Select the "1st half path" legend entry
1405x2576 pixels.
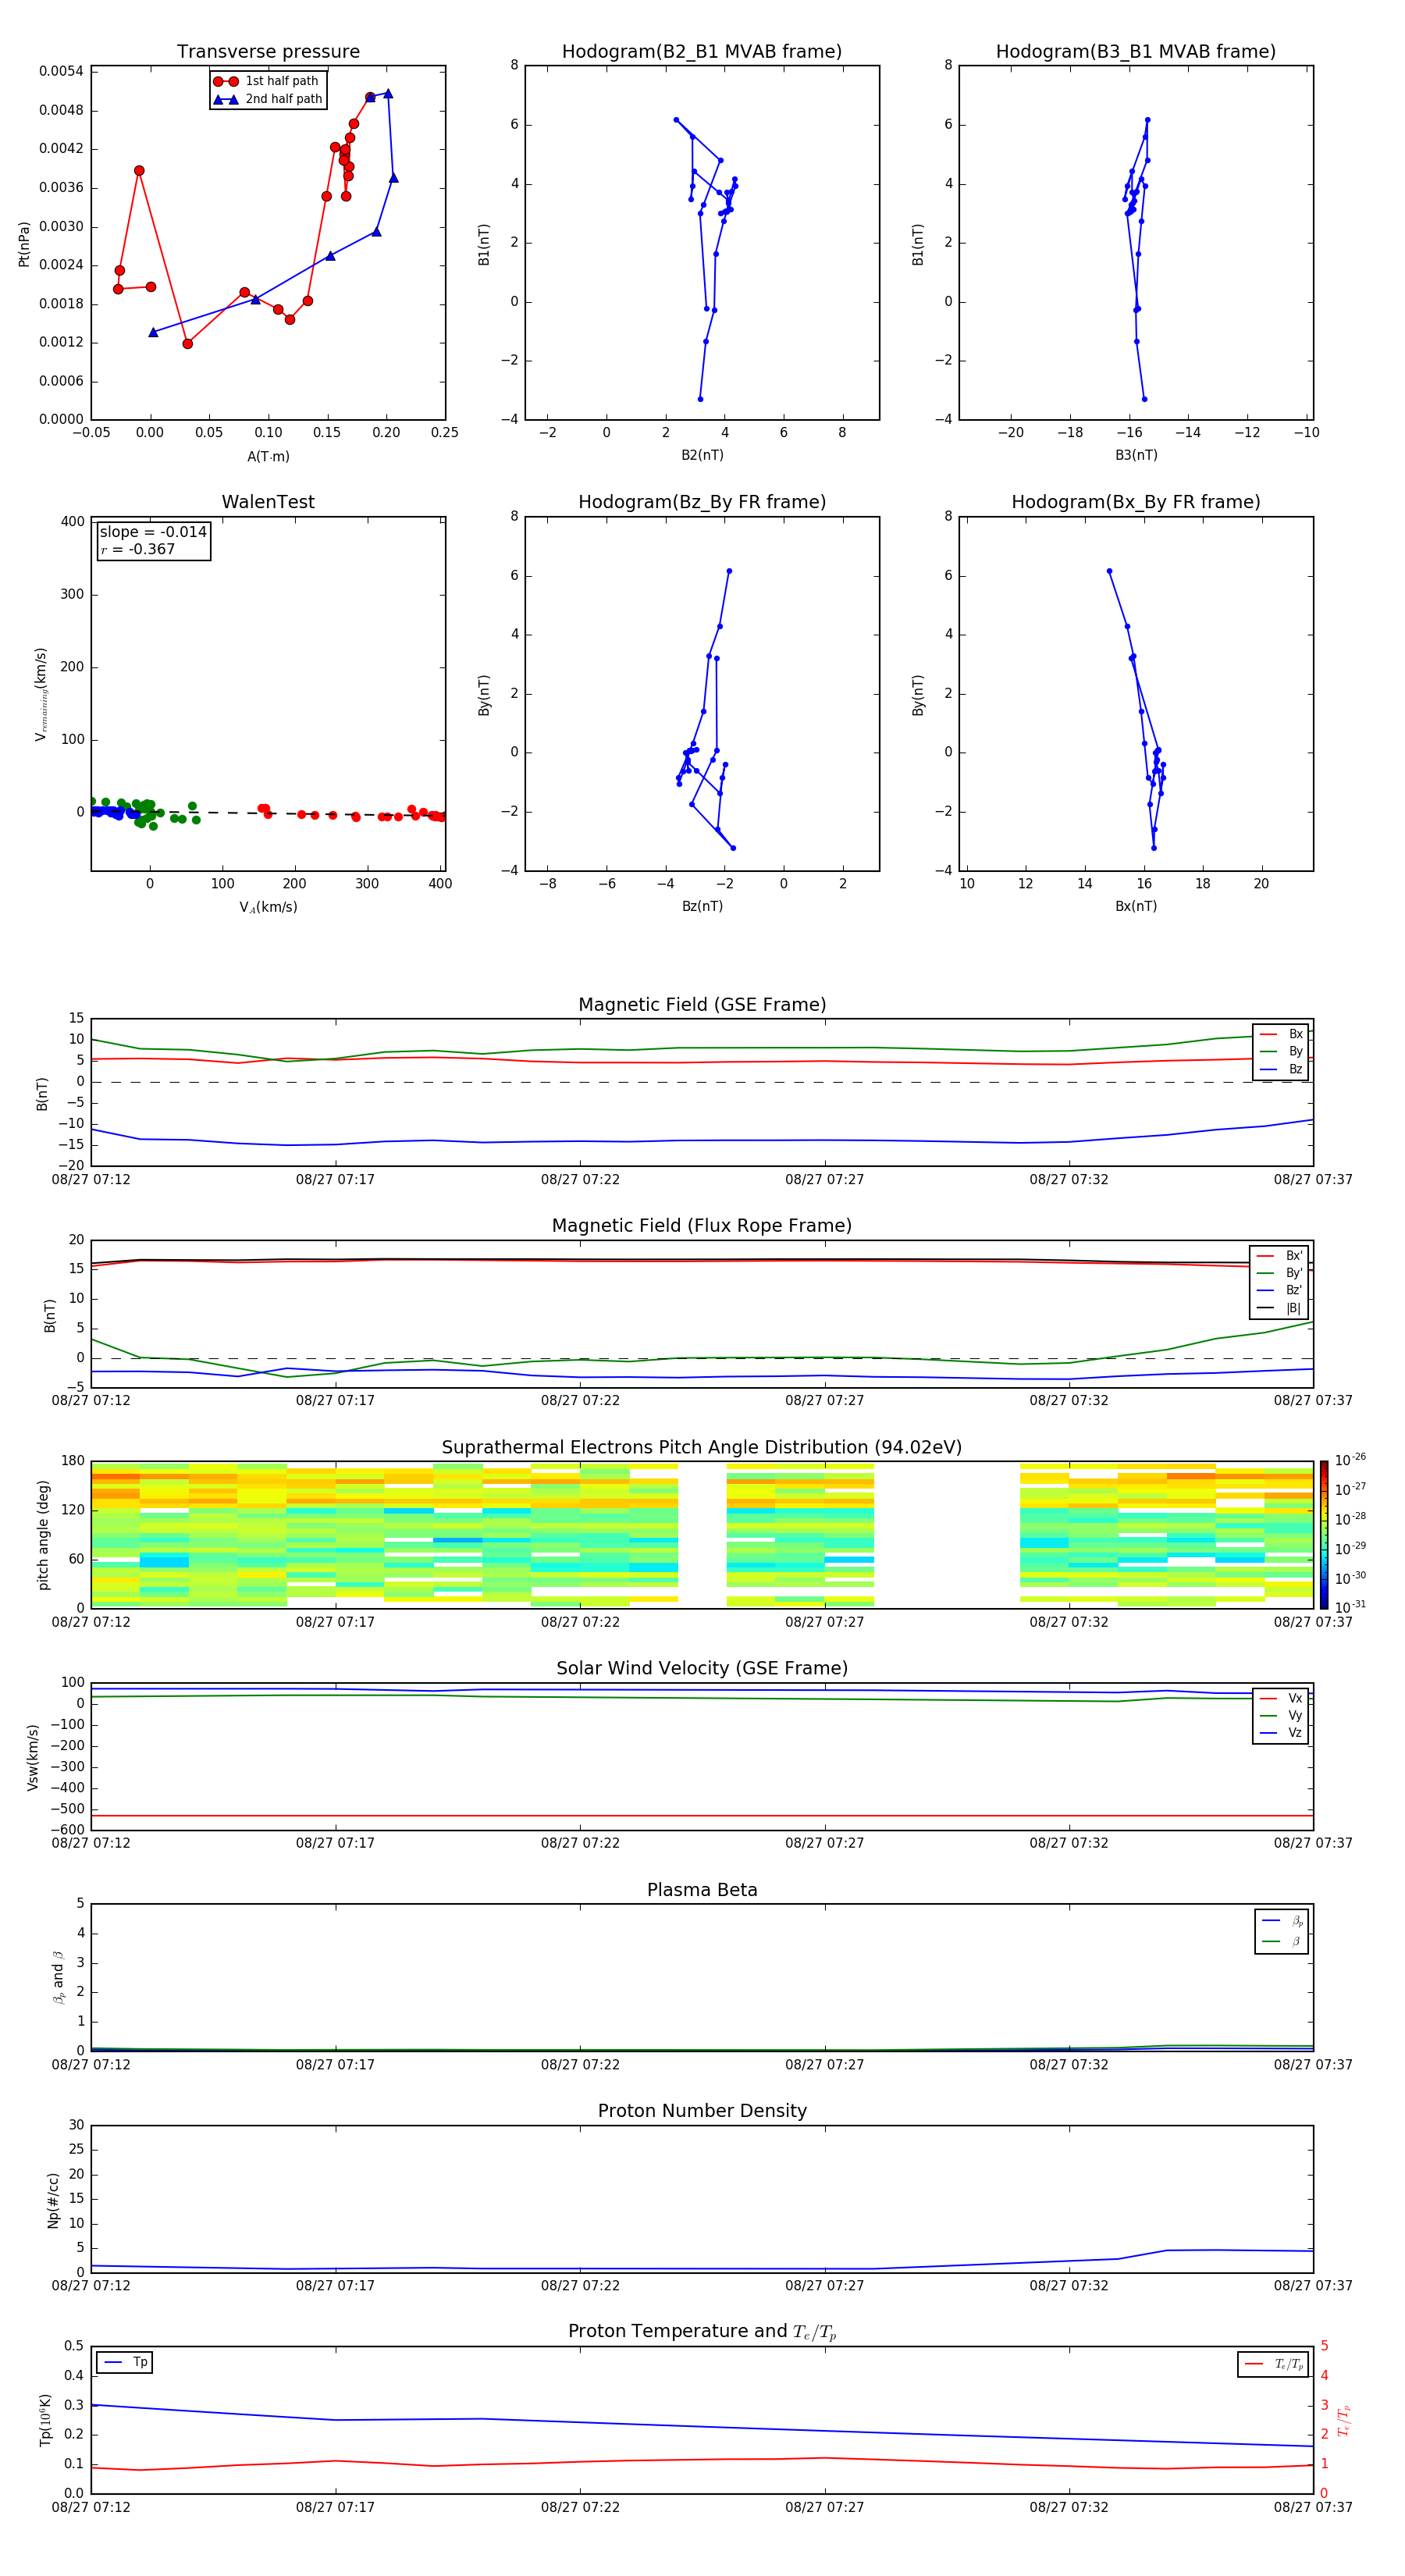(x=267, y=81)
